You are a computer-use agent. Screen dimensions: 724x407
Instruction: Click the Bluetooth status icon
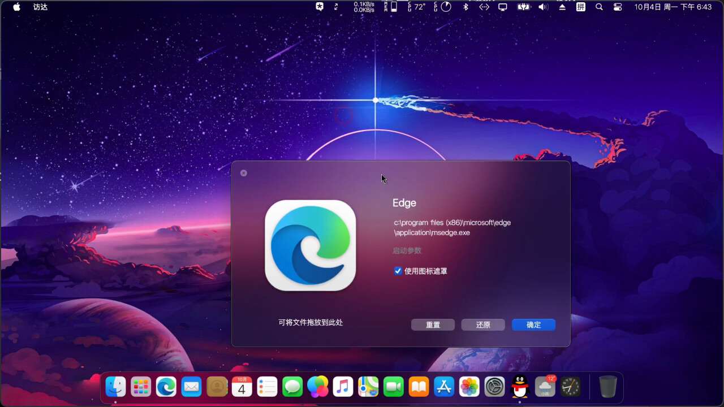[466, 7]
